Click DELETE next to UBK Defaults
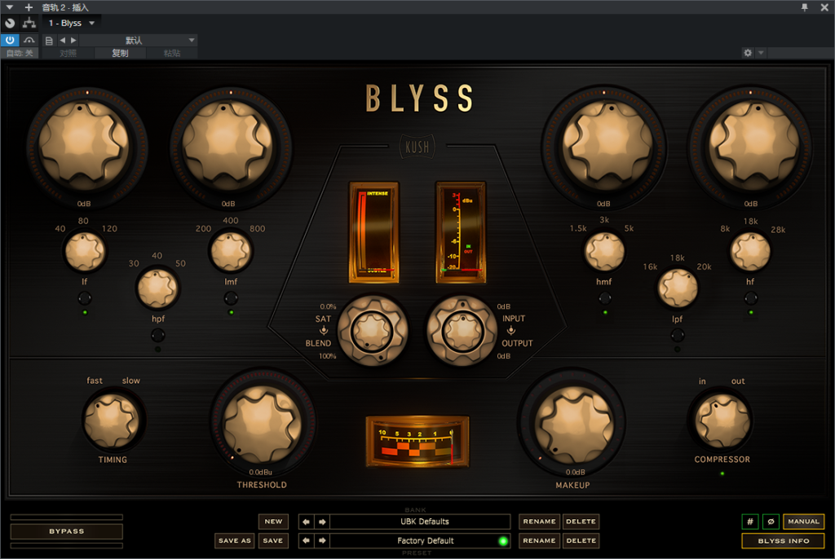Viewport: 835px width, 559px height. click(x=581, y=522)
